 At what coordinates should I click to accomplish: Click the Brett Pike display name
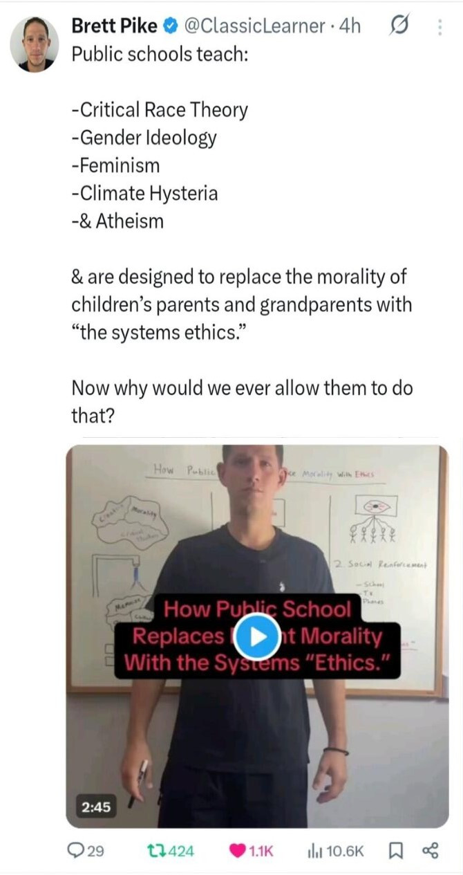(x=114, y=26)
